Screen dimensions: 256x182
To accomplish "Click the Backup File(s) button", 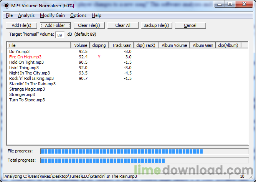I will point(157,25).
